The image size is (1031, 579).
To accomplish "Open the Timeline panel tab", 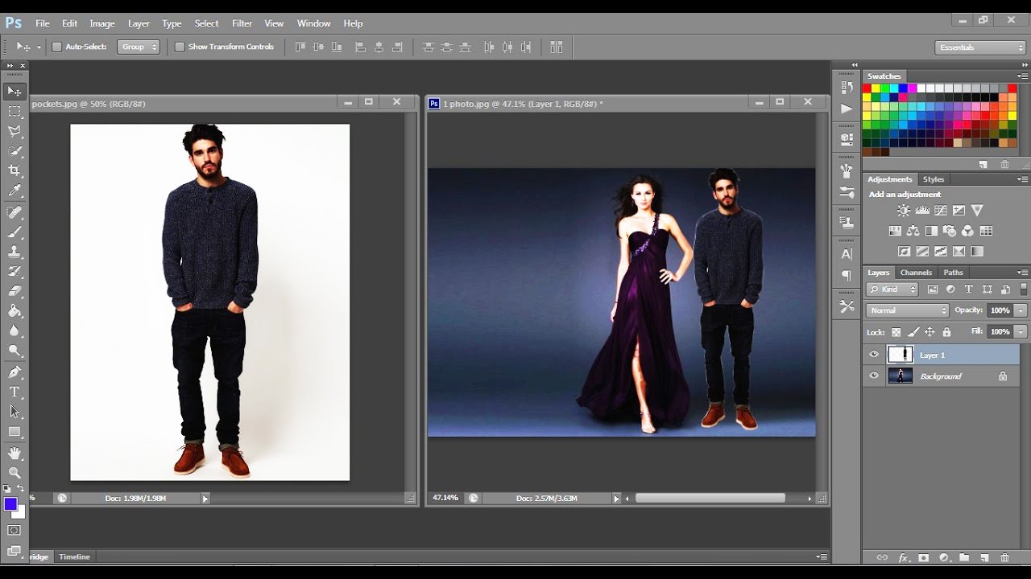I will pos(74,556).
